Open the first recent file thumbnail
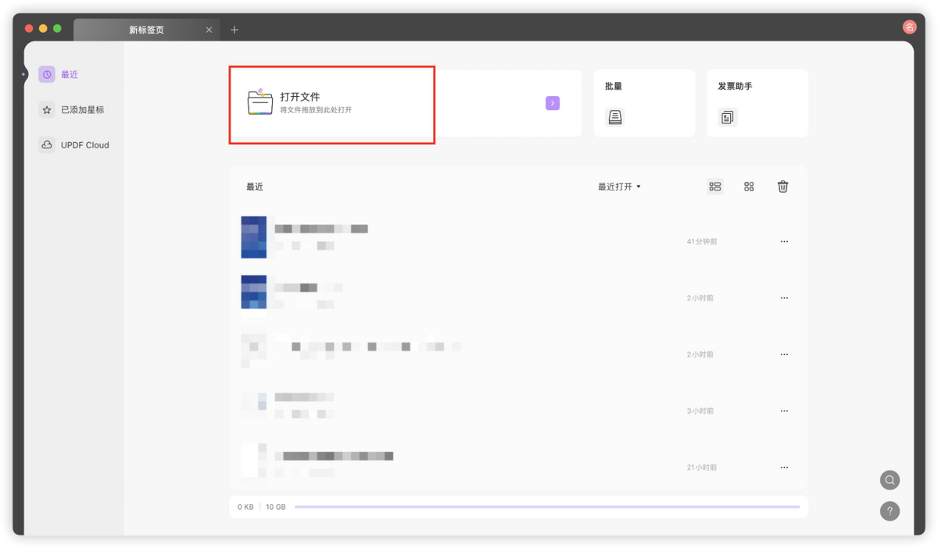938x548 pixels. point(254,237)
